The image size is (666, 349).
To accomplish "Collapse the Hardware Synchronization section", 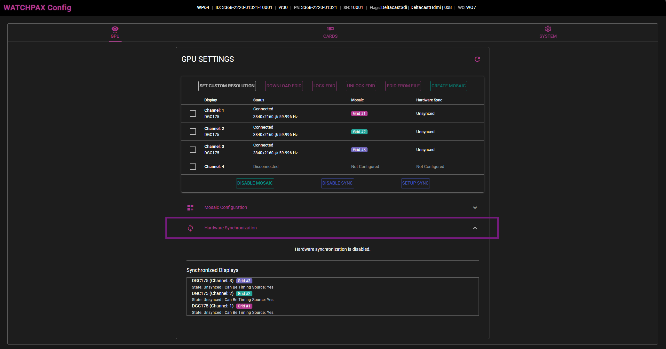I will 475,228.
